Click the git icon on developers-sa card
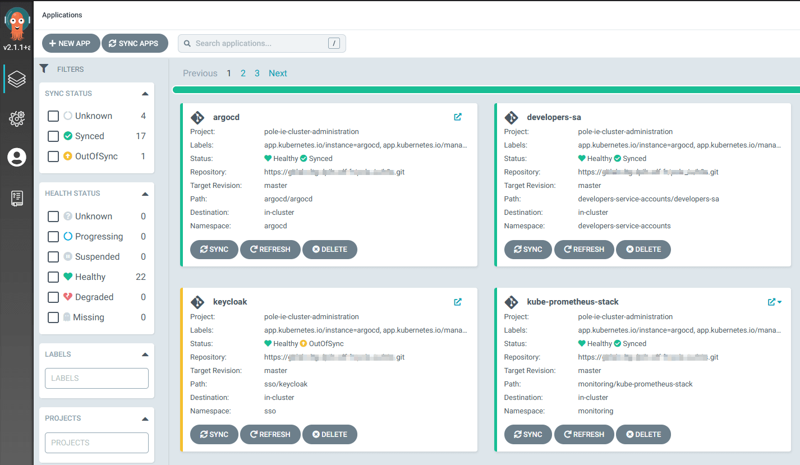Viewport: 800px width, 465px height. pos(511,118)
